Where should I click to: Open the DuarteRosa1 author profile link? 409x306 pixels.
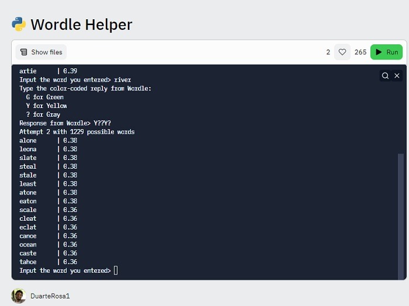[50, 296]
